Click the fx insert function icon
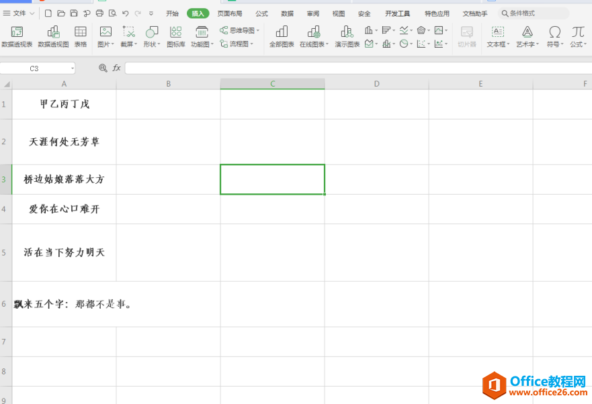592x404 pixels. click(116, 68)
